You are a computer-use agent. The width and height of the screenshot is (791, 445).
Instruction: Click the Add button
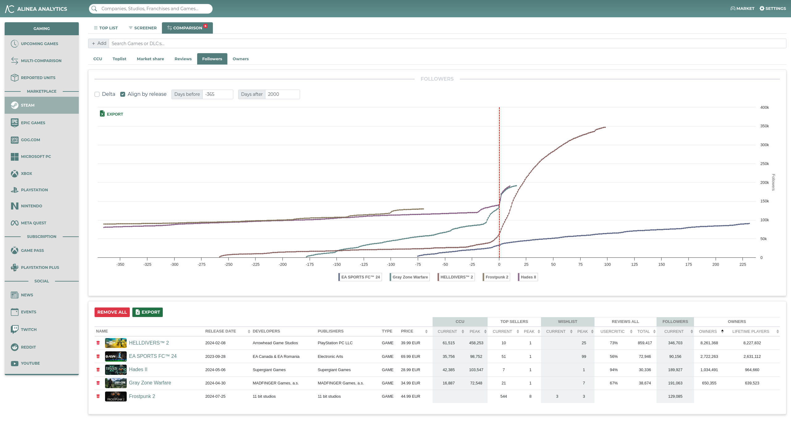99,43
